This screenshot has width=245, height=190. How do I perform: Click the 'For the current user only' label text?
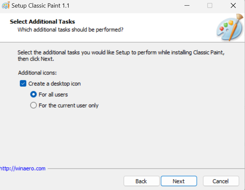coord(68,105)
